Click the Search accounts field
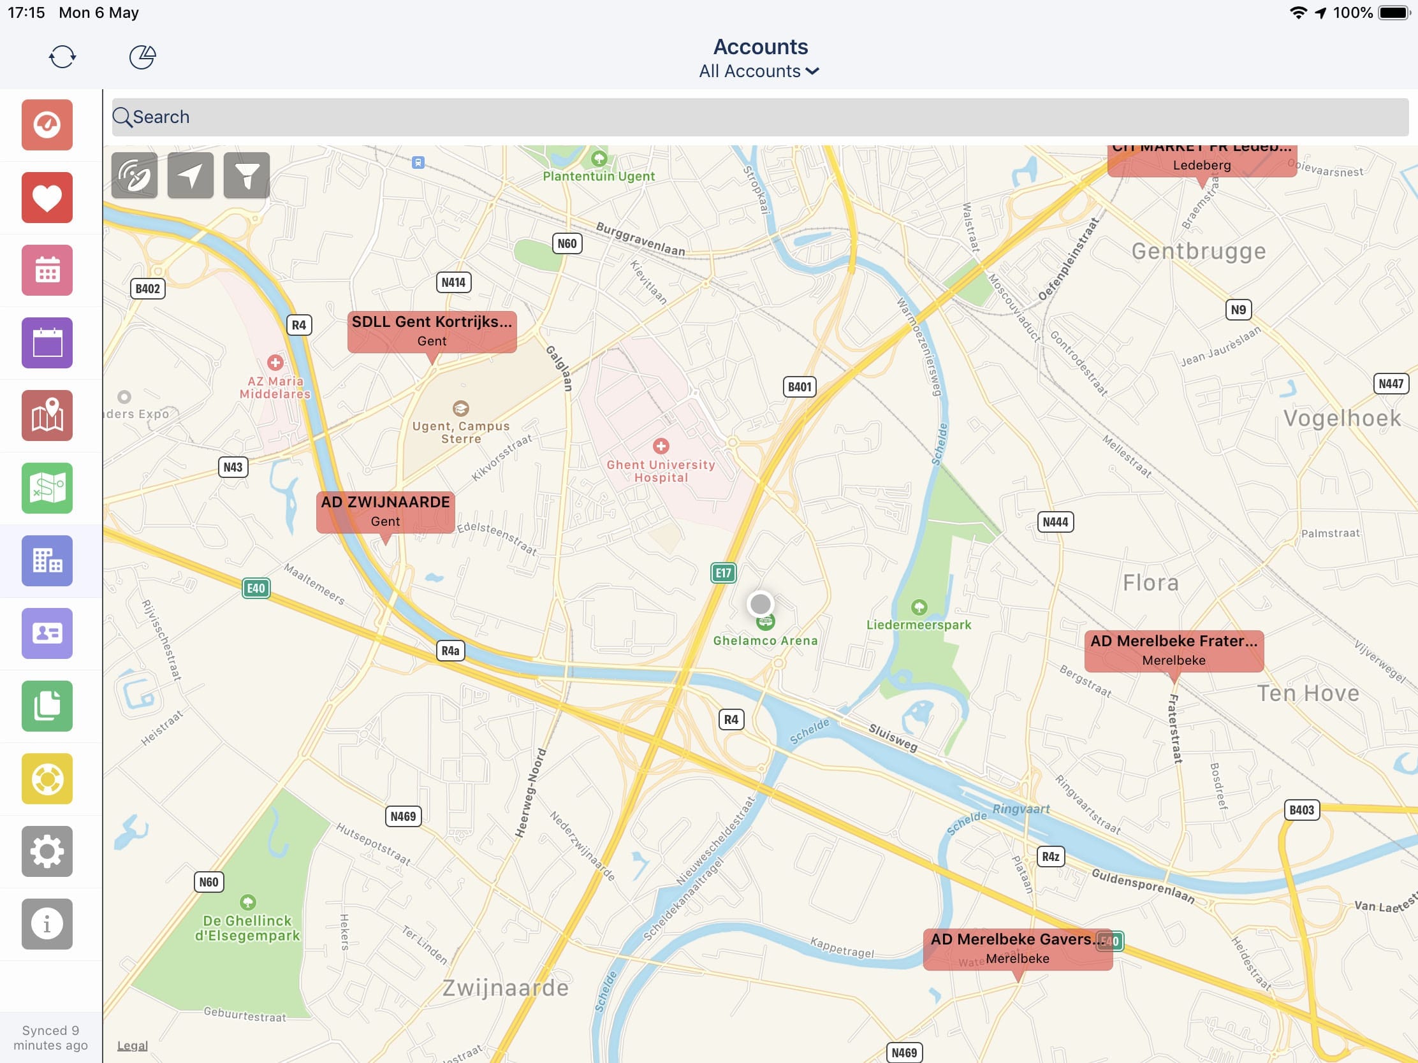Screen dimensions: 1418x1063 tap(760, 117)
